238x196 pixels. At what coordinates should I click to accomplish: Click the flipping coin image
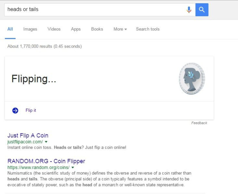click(192, 78)
